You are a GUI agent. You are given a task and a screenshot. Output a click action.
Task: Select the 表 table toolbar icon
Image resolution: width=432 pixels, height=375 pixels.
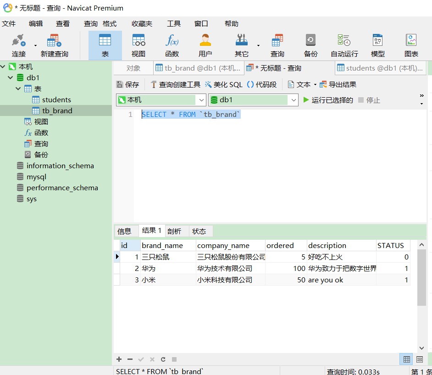click(x=105, y=45)
